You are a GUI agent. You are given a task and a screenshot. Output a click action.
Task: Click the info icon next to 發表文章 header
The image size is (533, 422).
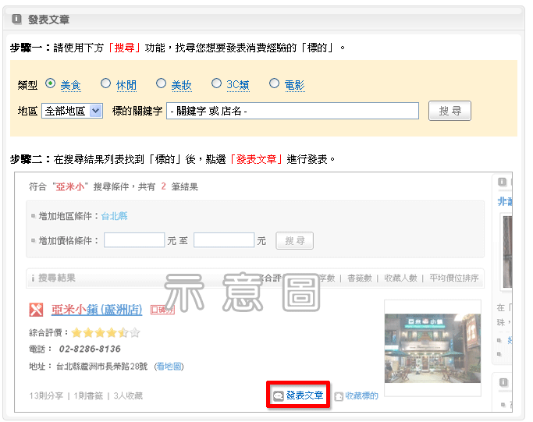pos(16,19)
